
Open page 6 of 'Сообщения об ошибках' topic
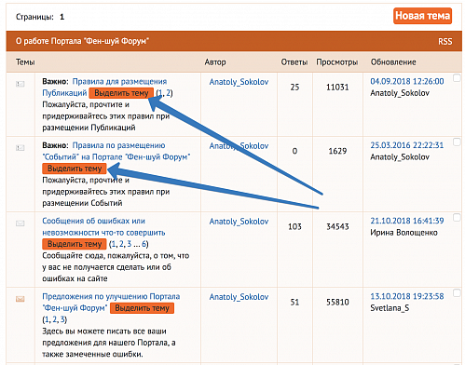144,244
